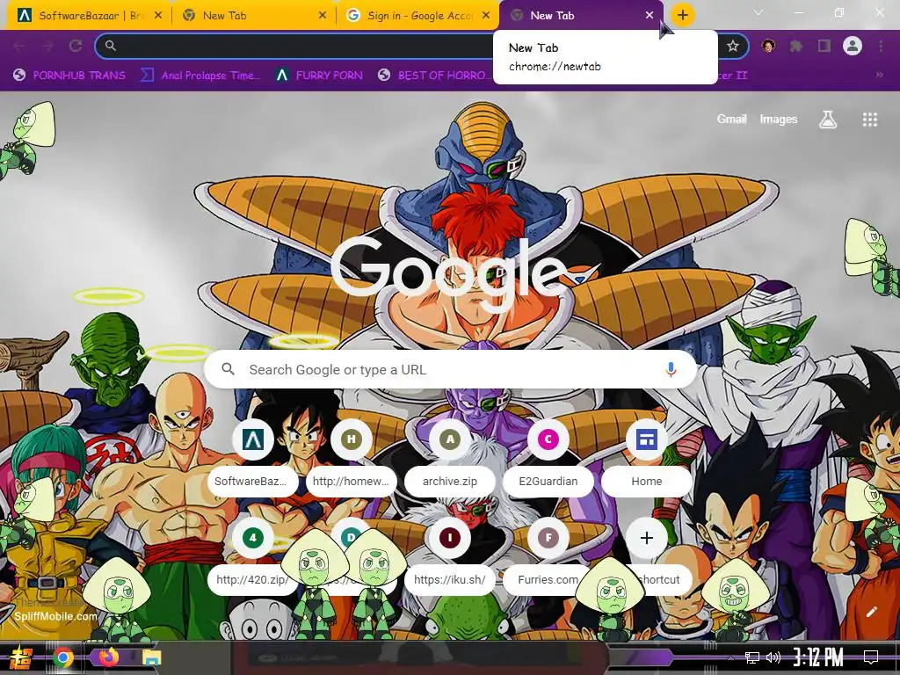This screenshot has height=675, width=900.
Task: Open the http://420.zip/ shortcut tile
Action: tap(253, 555)
